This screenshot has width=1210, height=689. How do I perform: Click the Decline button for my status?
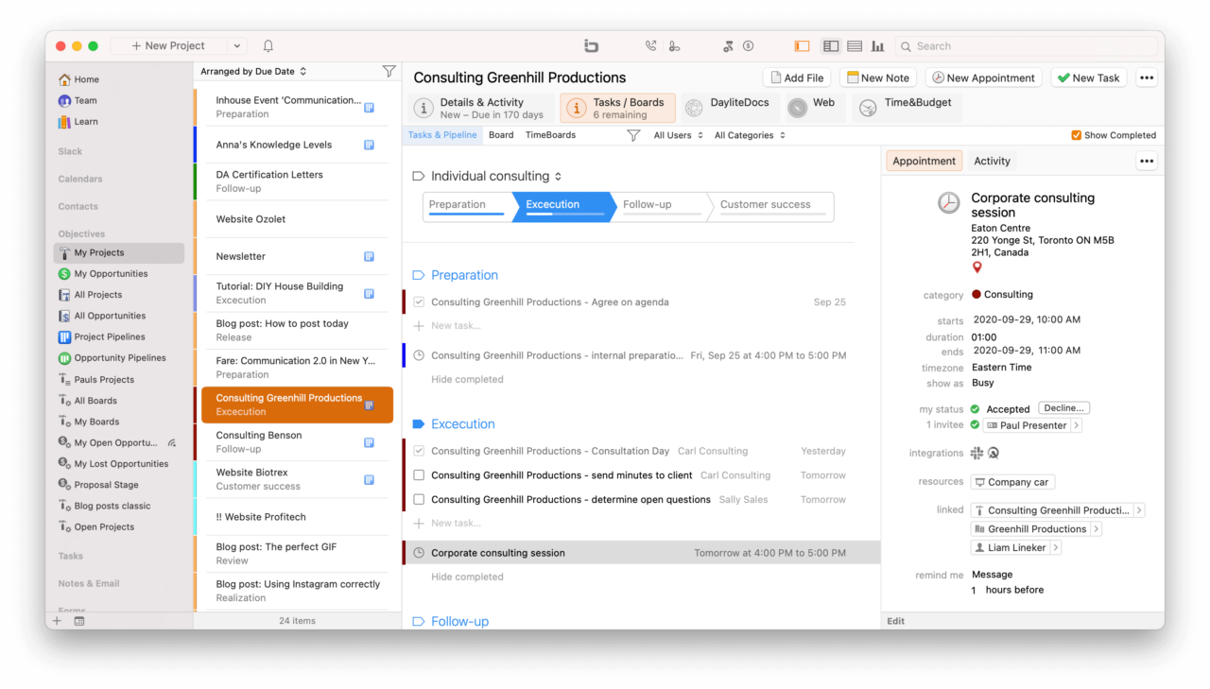click(1063, 407)
